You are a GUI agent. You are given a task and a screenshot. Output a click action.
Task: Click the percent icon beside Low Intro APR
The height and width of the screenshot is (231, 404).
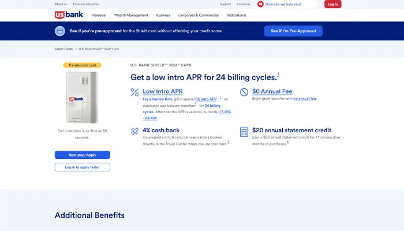(x=134, y=92)
